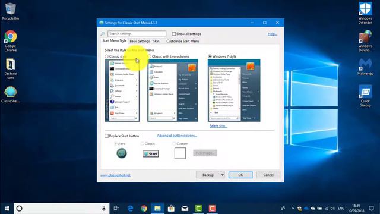Select the Windows 7 style radio button

(x=210, y=56)
